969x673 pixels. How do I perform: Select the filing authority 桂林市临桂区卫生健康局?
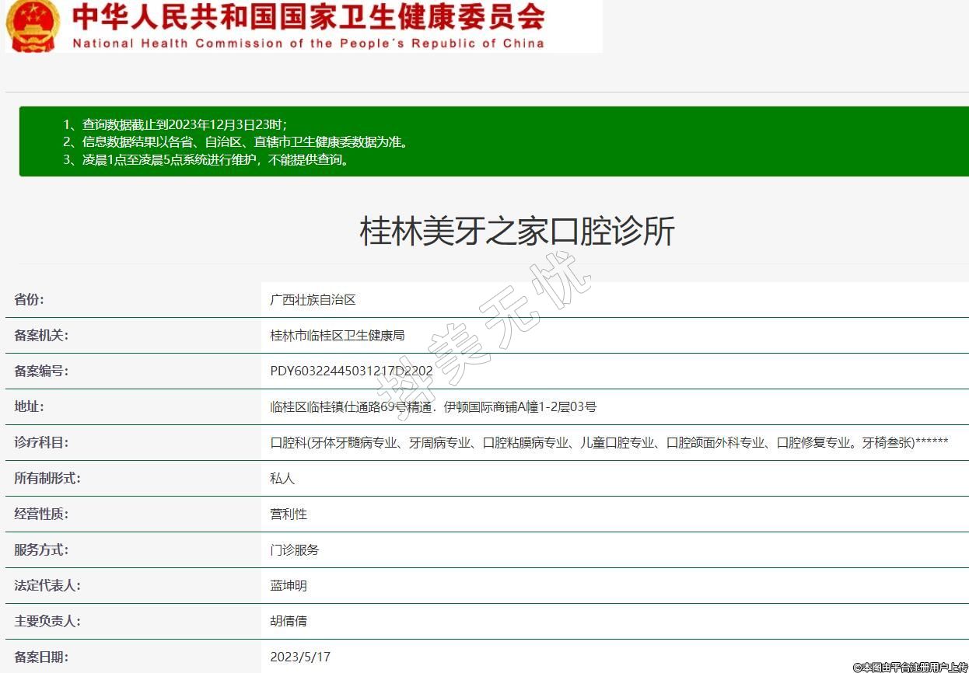[x=337, y=336]
